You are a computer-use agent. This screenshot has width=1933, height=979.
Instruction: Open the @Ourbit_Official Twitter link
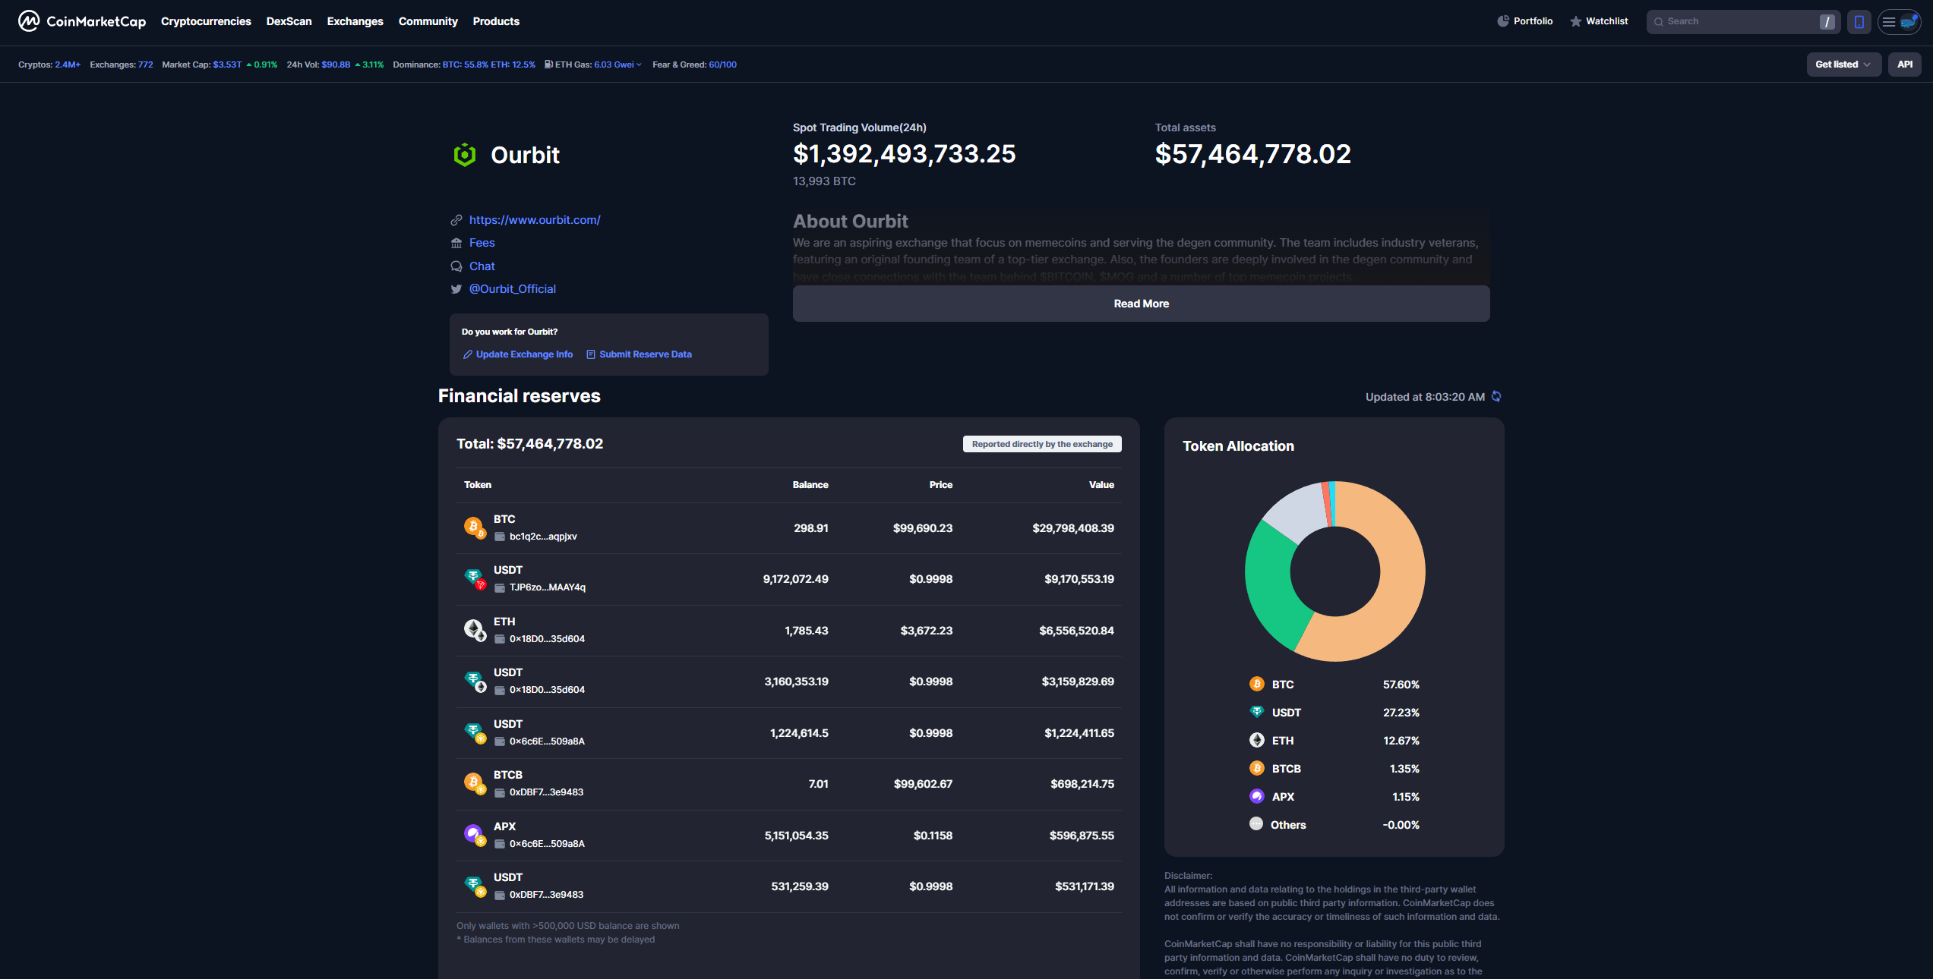pos(513,289)
